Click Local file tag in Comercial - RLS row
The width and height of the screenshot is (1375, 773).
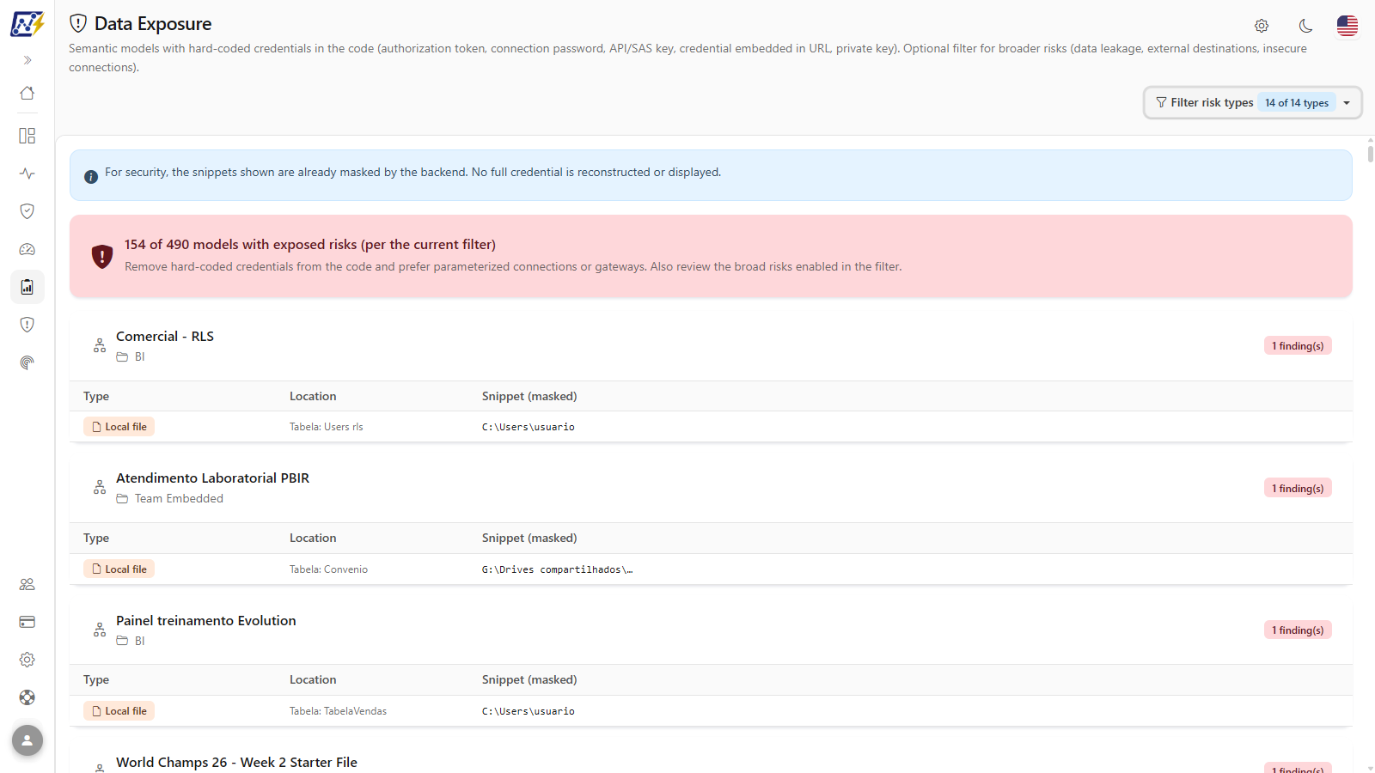[119, 427]
